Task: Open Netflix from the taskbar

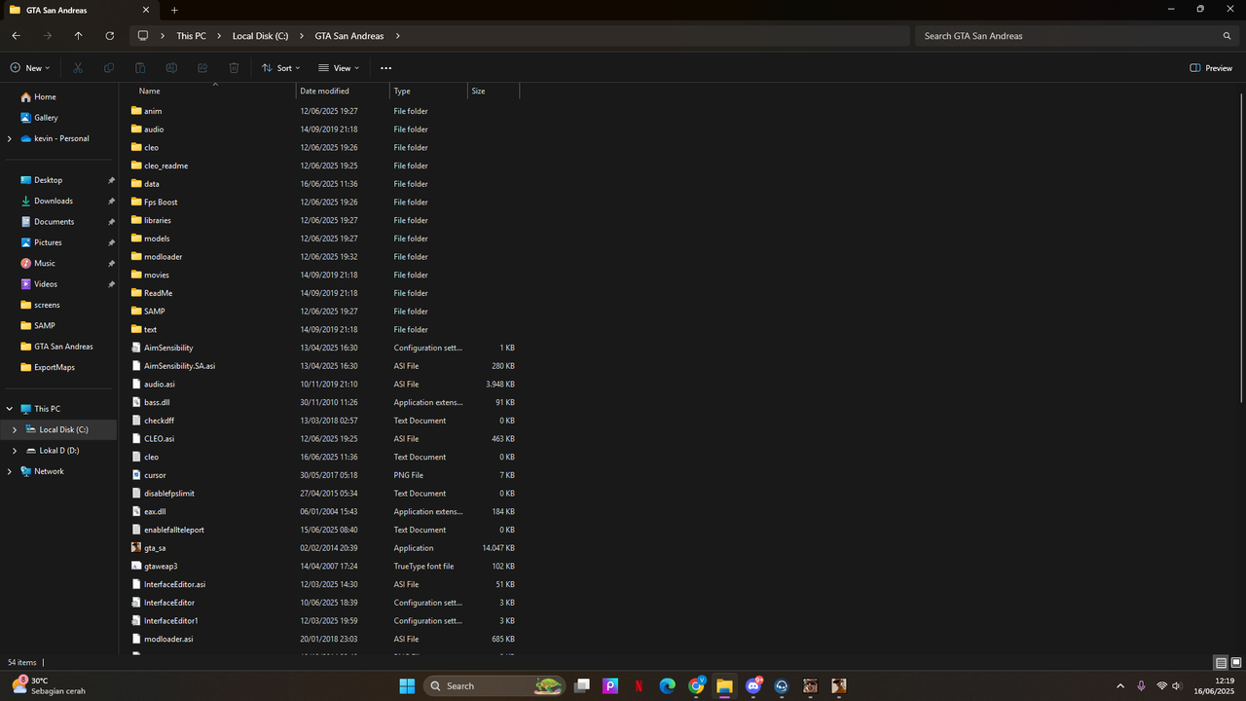Action: click(639, 685)
